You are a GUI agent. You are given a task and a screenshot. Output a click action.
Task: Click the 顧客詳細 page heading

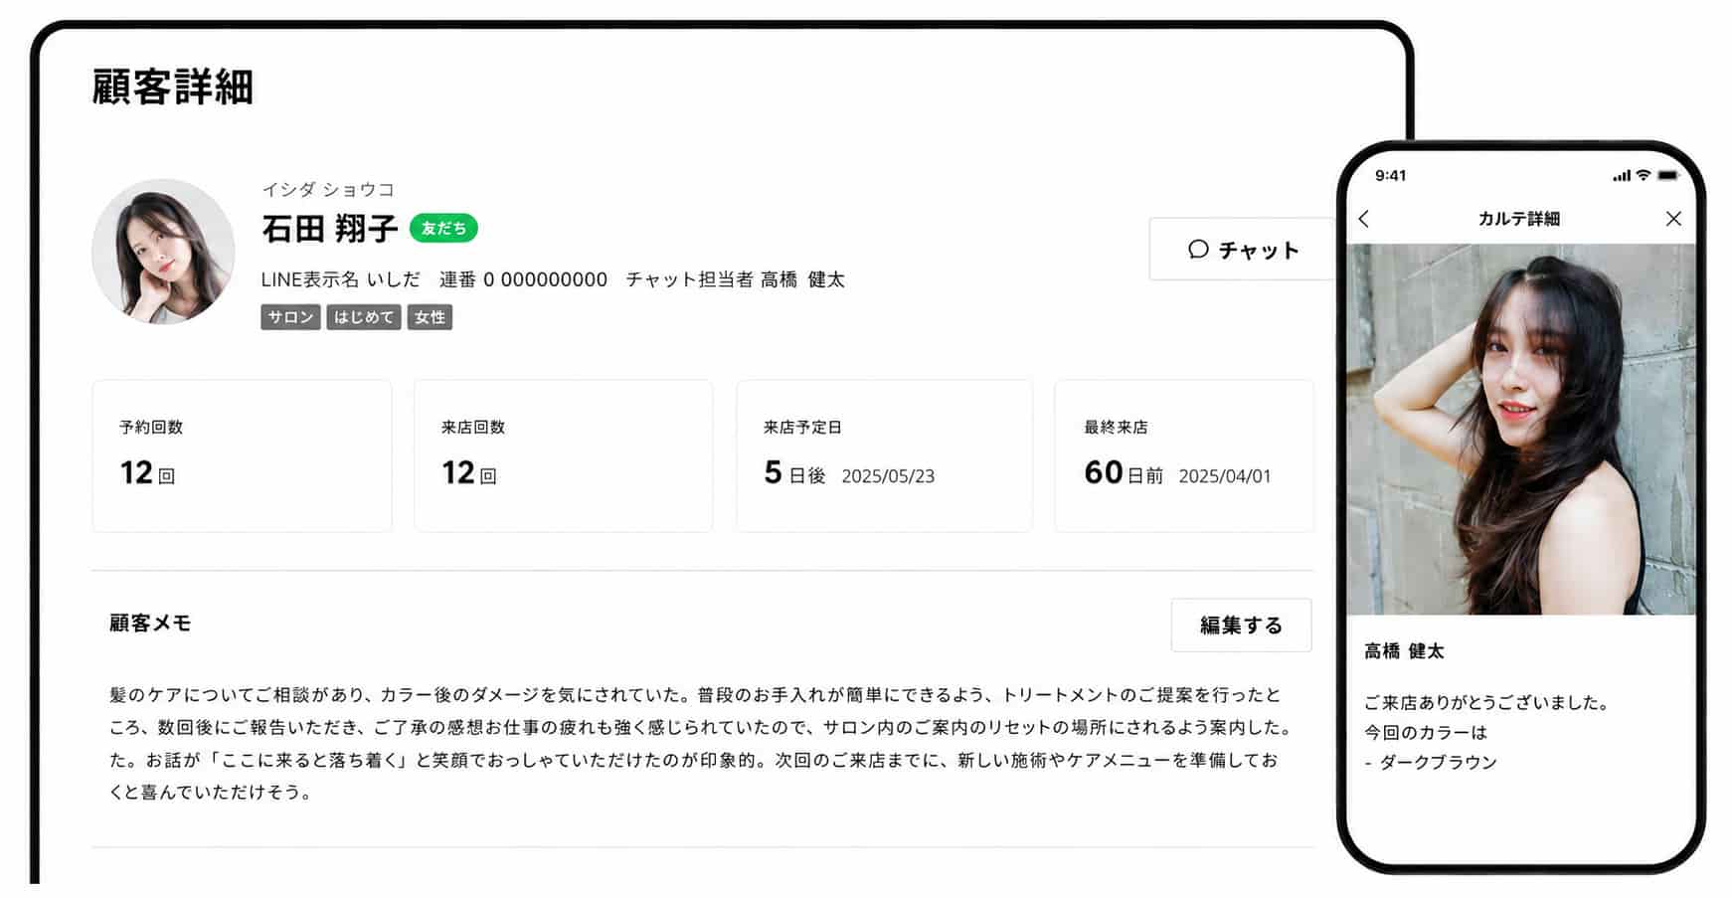[173, 87]
